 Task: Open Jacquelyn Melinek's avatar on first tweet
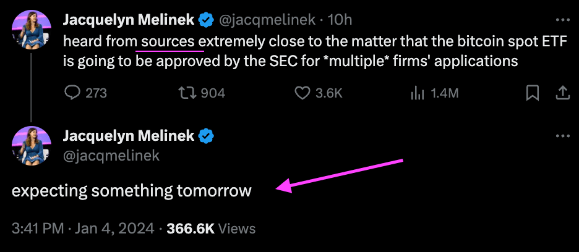pos(31,28)
